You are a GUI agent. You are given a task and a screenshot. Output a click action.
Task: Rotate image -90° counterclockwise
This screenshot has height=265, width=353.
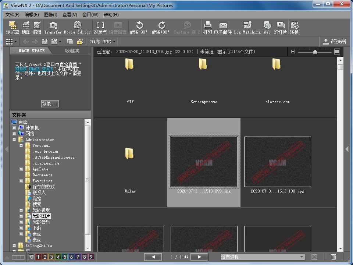[139, 28]
